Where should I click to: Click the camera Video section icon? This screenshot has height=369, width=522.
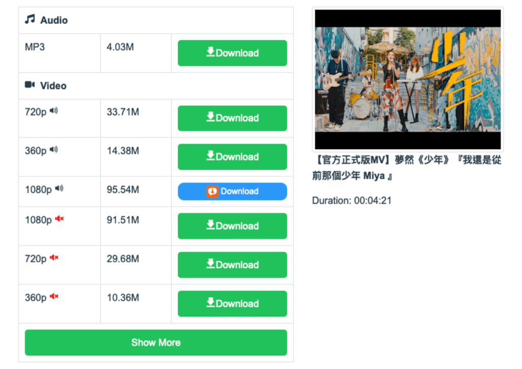coord(30,85)
